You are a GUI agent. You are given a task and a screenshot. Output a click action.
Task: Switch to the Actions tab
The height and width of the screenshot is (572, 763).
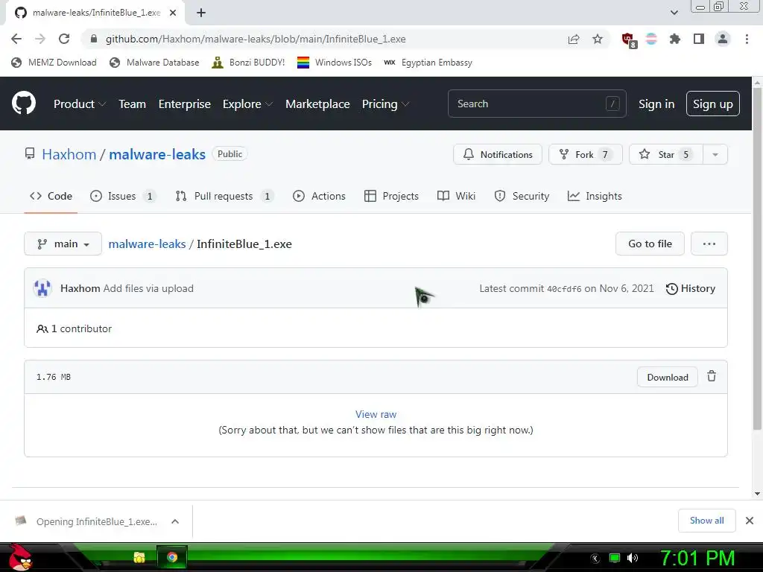319,196
